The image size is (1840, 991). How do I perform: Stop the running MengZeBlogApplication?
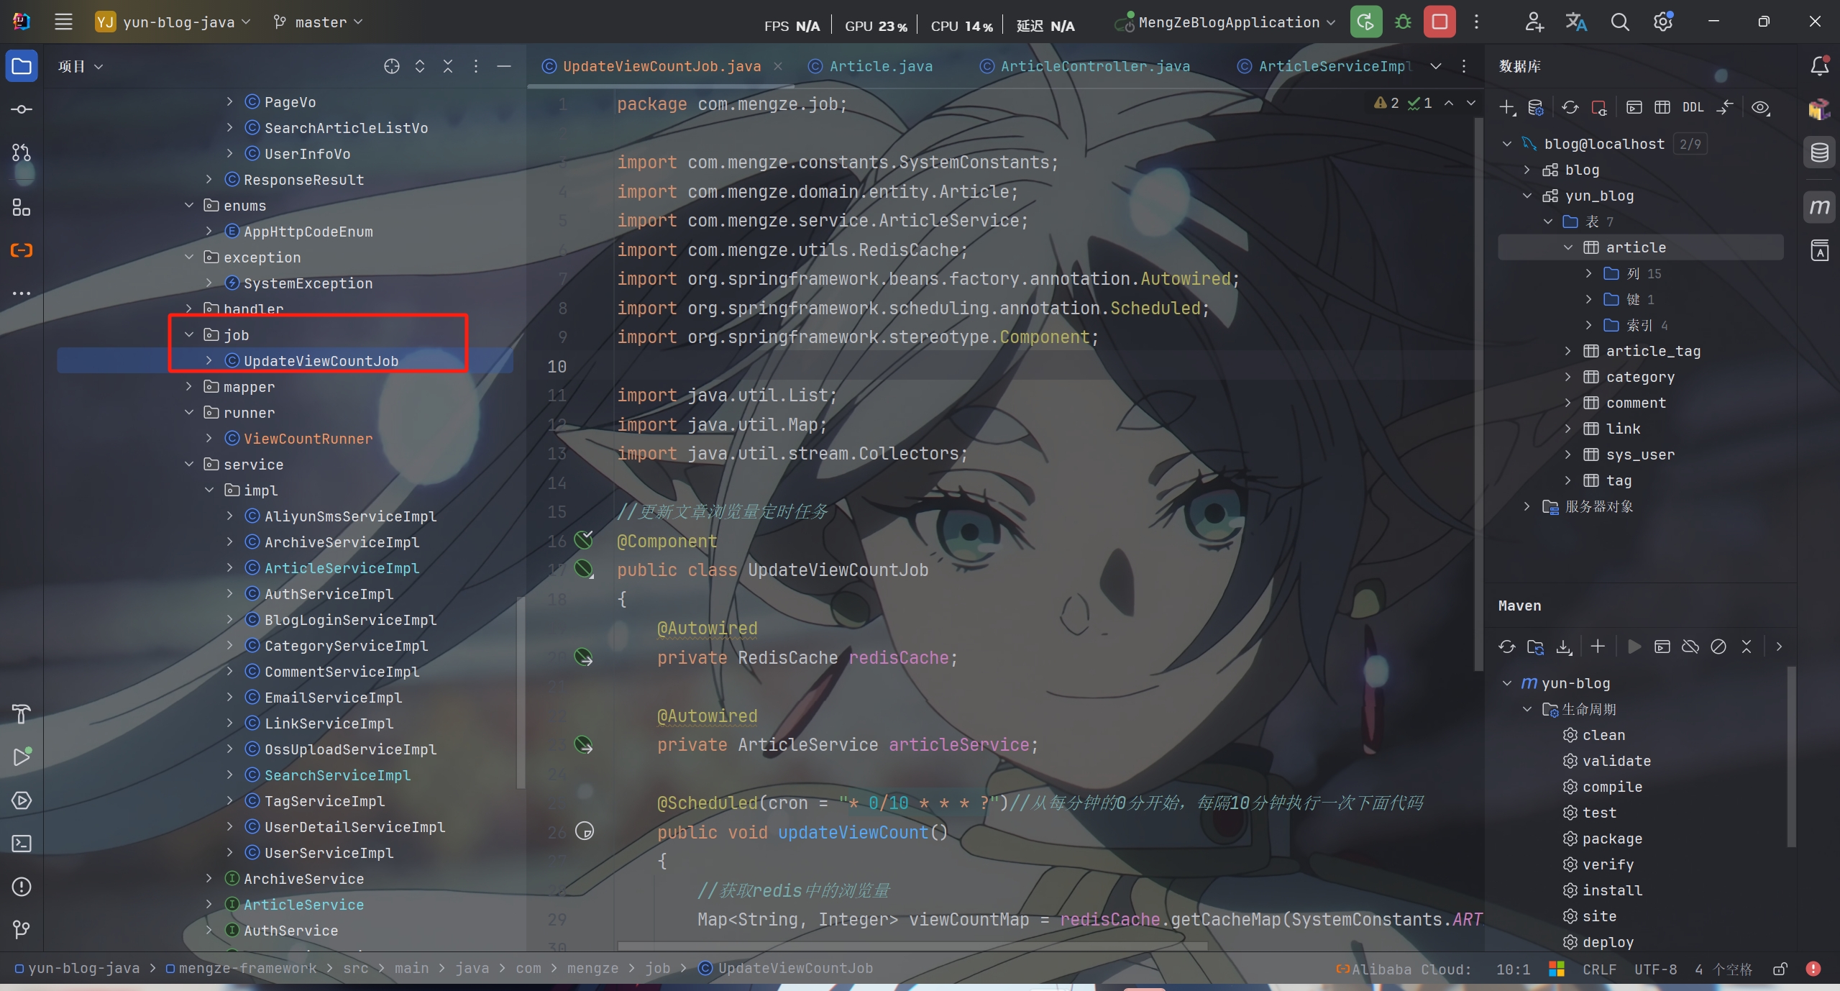point(1439,22)
